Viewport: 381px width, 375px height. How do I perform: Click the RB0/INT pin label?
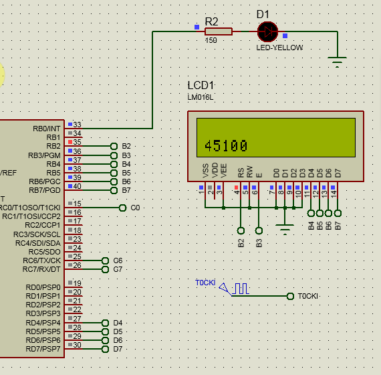[x=46, y=129]
